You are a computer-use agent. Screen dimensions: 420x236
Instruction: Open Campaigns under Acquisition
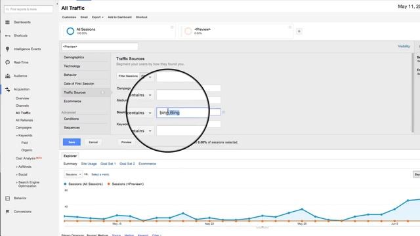(x=24, y=128)
